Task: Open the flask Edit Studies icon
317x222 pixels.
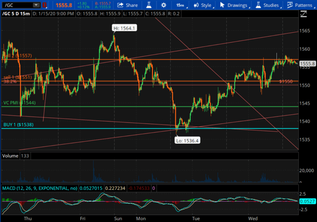Action: (x=149, y=5)
